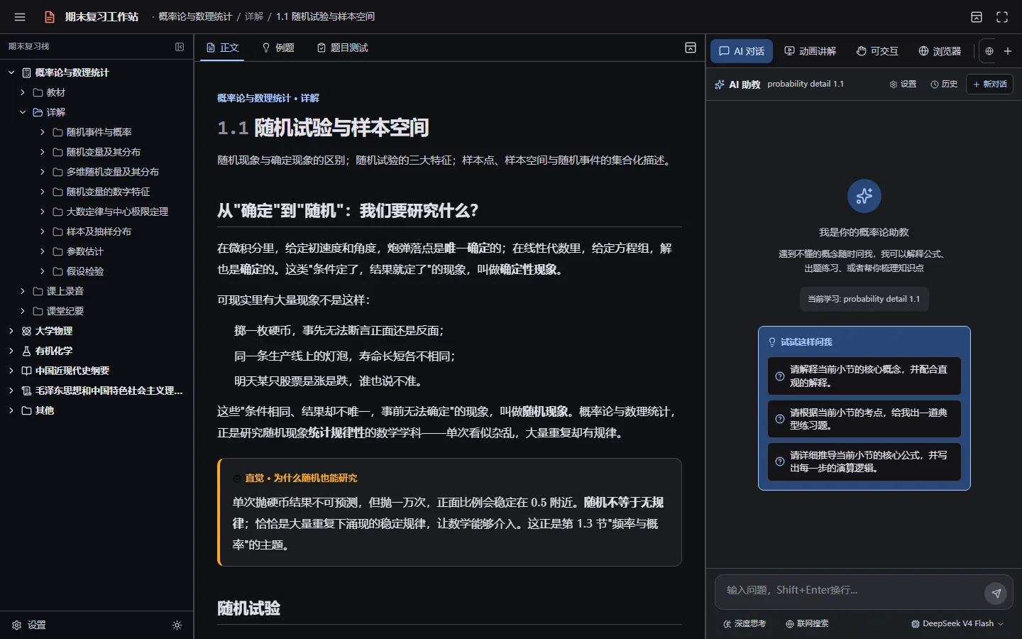
Task: Send message with paper plane button
Action: pos(996,593)
